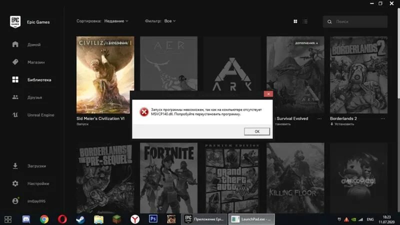Image resolution: width=400 pixels, height=225 pixels.
Task: Open Yandex Browser from taskbar
Action: (135, 219)
